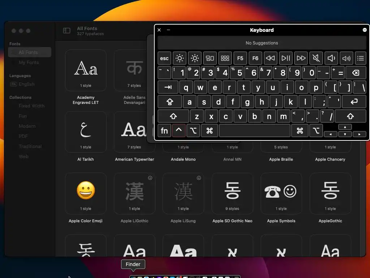The height and width of the screenshot is (278, 370).
Task: Toggle the fn key
Action: tap(164, 130)
